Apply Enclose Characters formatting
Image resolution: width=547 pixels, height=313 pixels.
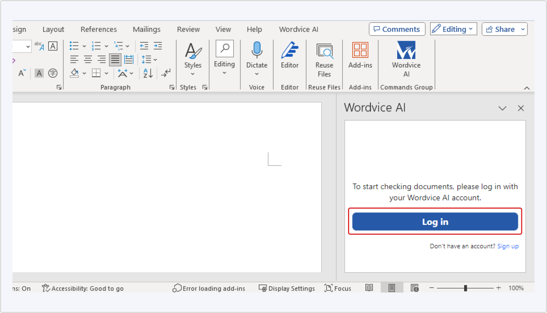53,73
